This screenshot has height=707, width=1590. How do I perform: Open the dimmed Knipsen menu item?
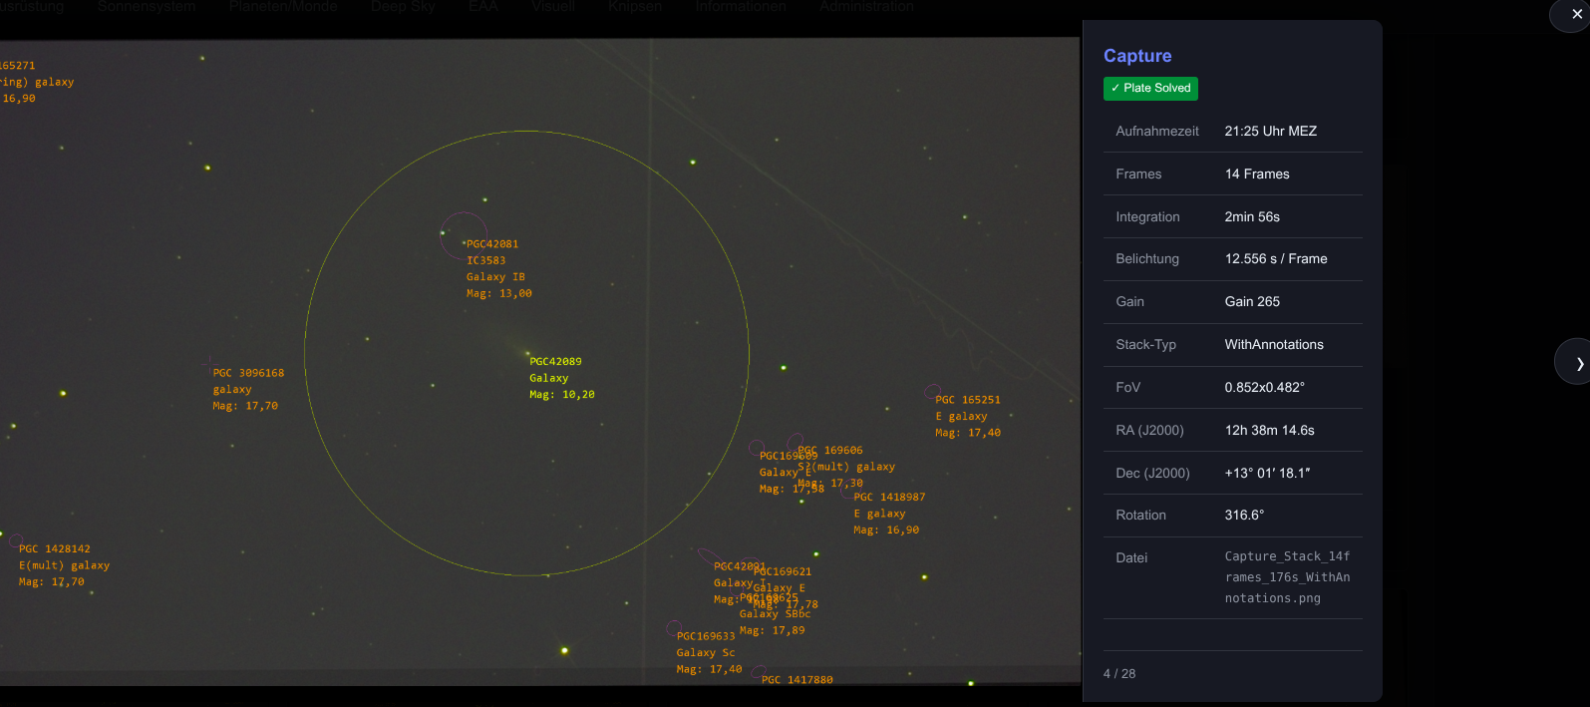635,6
